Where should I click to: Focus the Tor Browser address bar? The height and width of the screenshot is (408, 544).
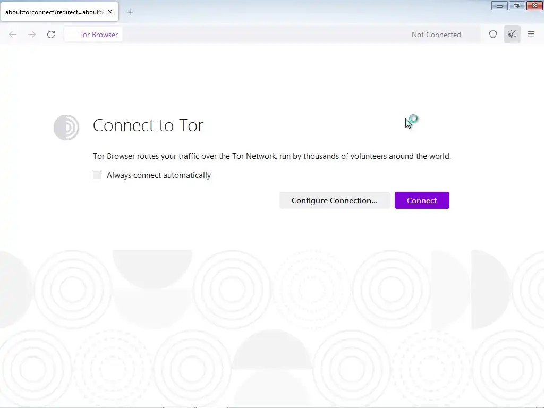tap(272, 35)
